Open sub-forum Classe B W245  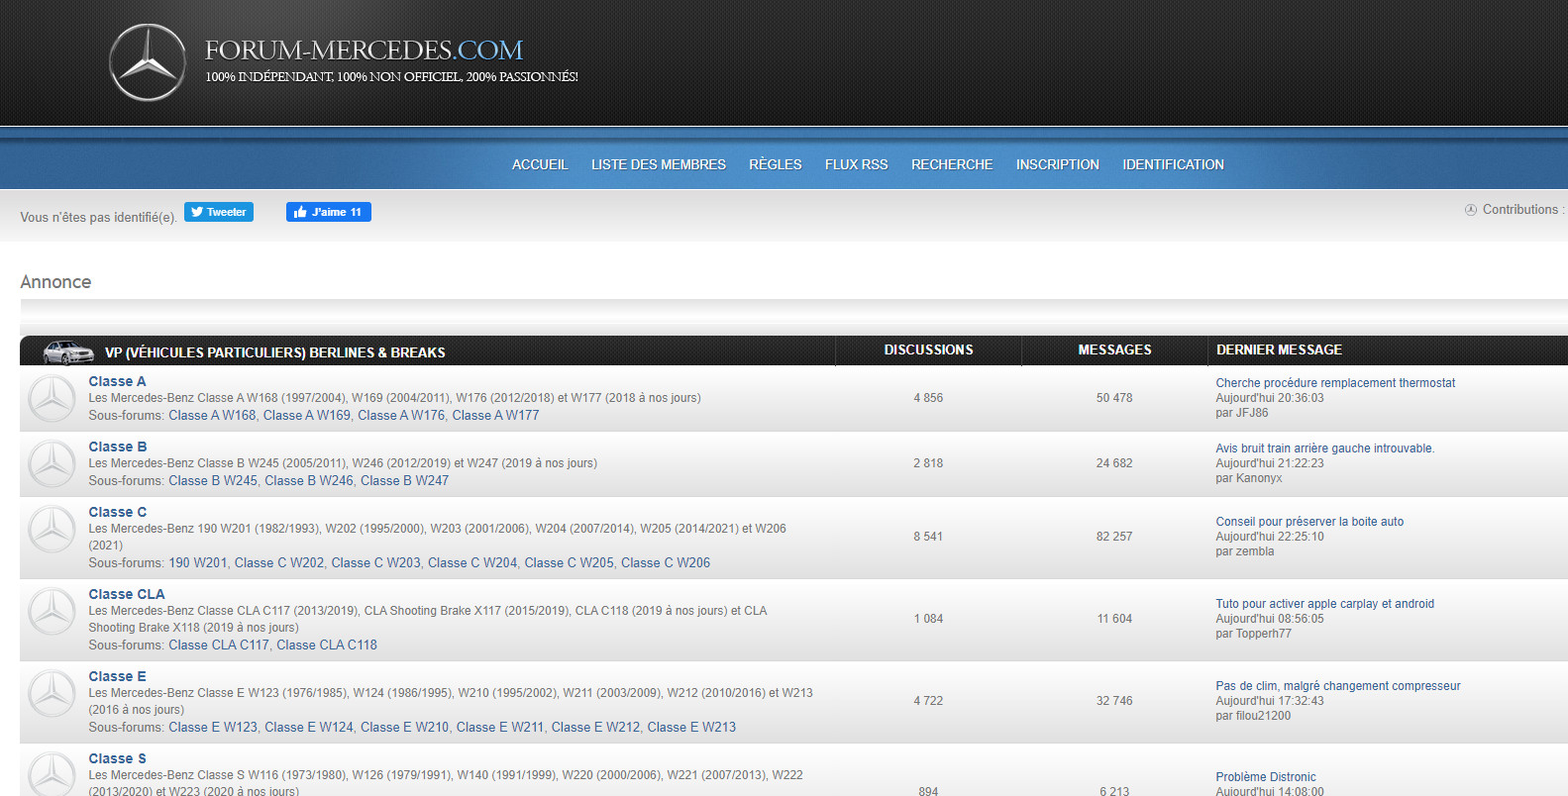(213, 480)
